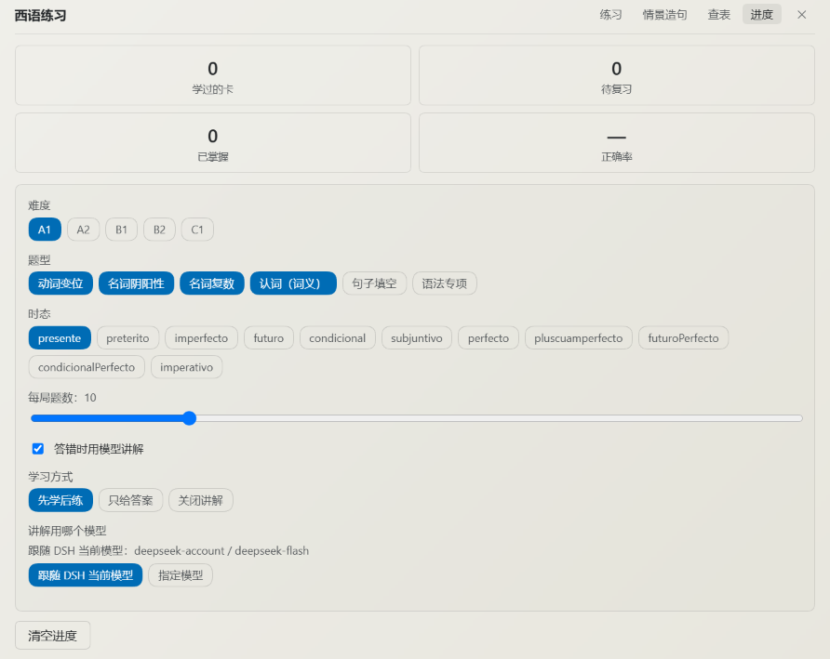The width and height of the screenshot is (830, 659).
Task: Open the 情景造句 tab
Action: point(665,15)
